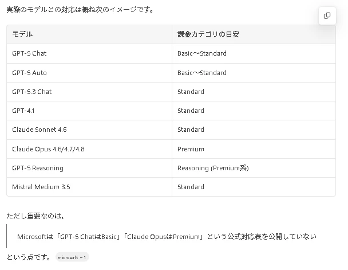Image resolution: width=348 pixels, height=270 pixels.
Task: Click the Mistral Medium 3.5 cell
Action: (x=89, y=187)
